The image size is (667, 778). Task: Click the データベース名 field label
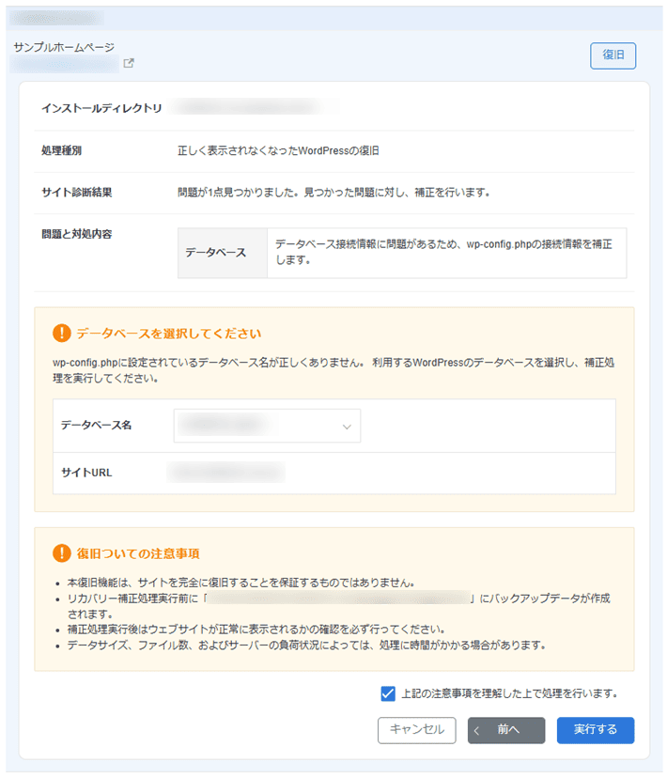point(96,426)
